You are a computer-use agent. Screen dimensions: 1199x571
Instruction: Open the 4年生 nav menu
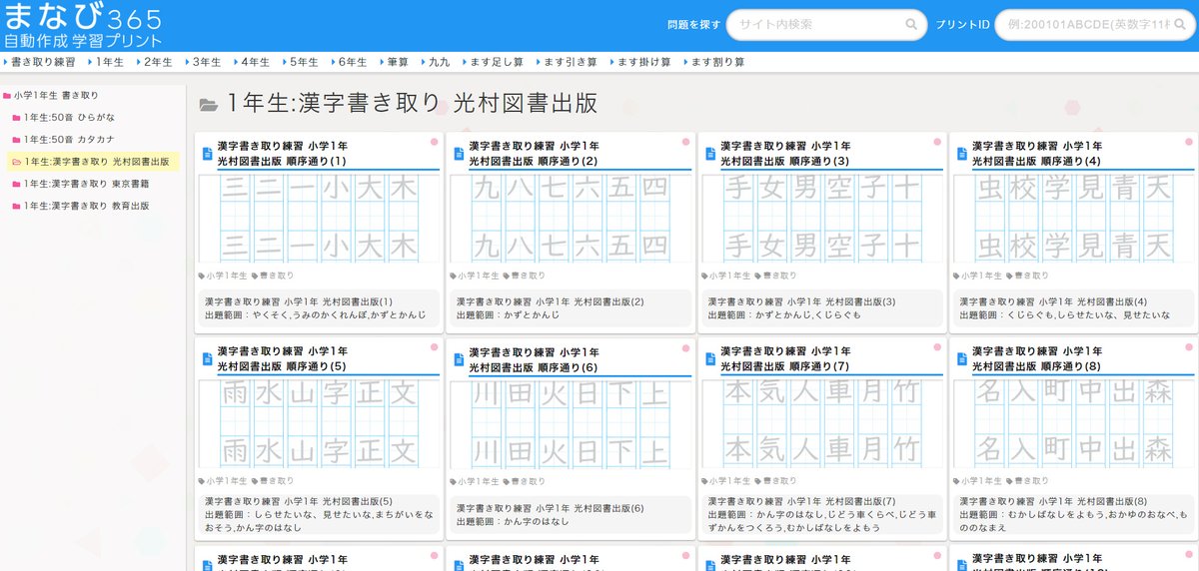[251, 62]
